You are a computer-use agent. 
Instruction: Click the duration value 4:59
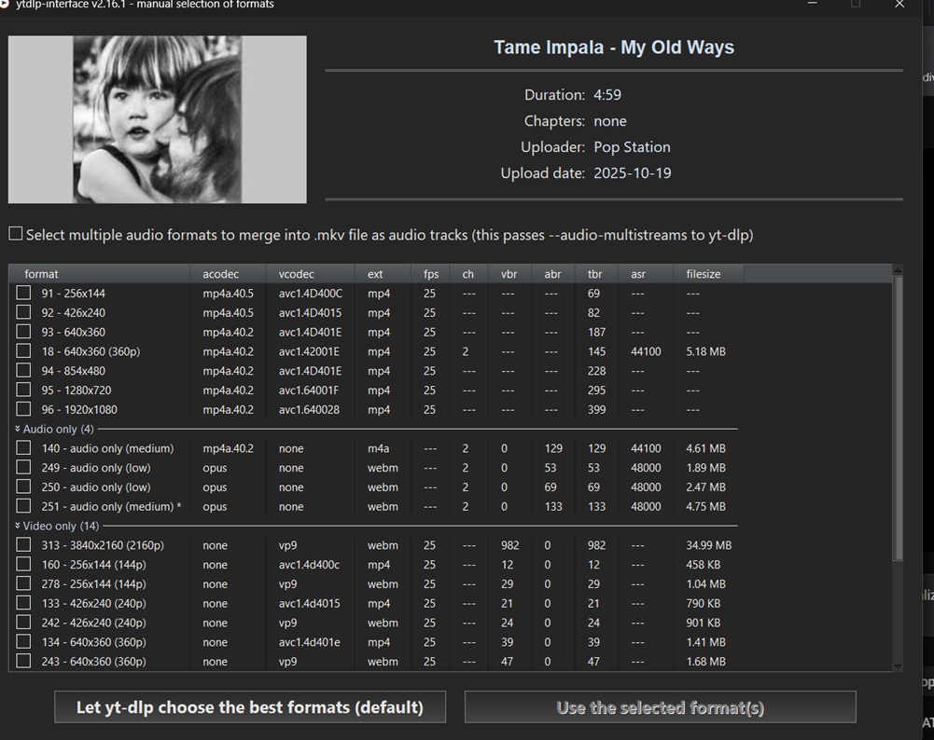tap(607, 94)
